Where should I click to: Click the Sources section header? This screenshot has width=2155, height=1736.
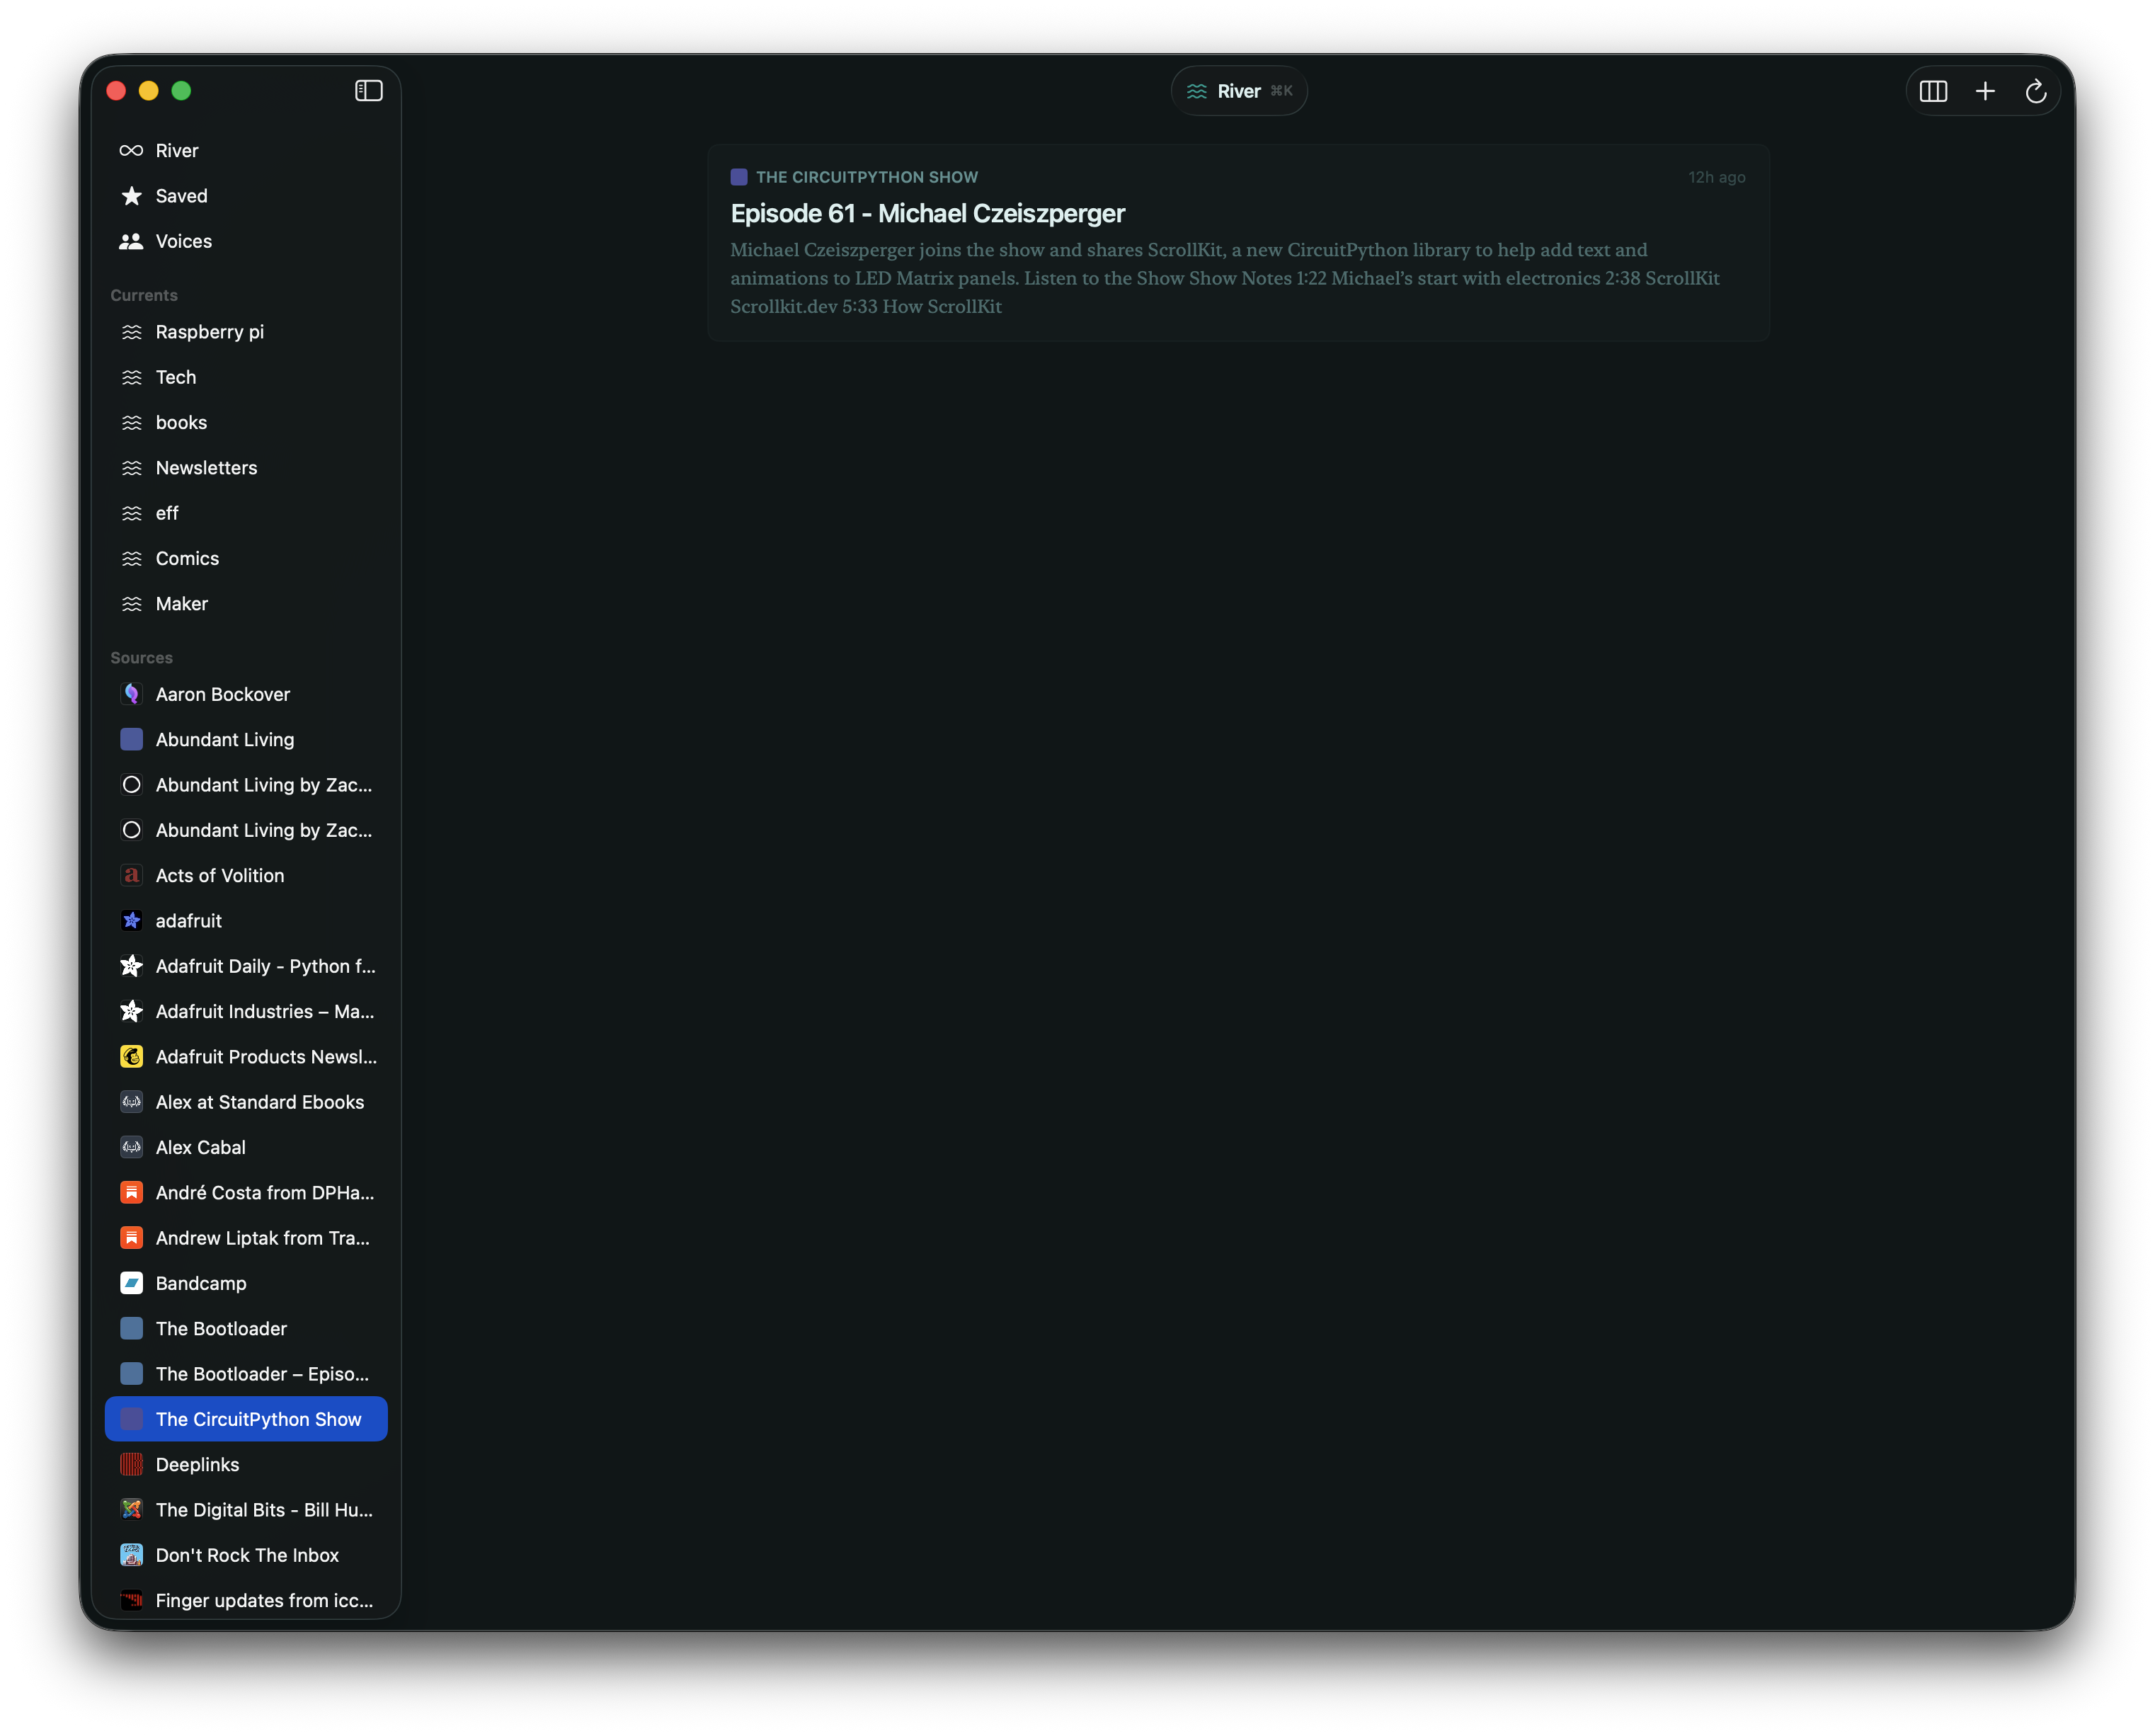coord(141,658)
